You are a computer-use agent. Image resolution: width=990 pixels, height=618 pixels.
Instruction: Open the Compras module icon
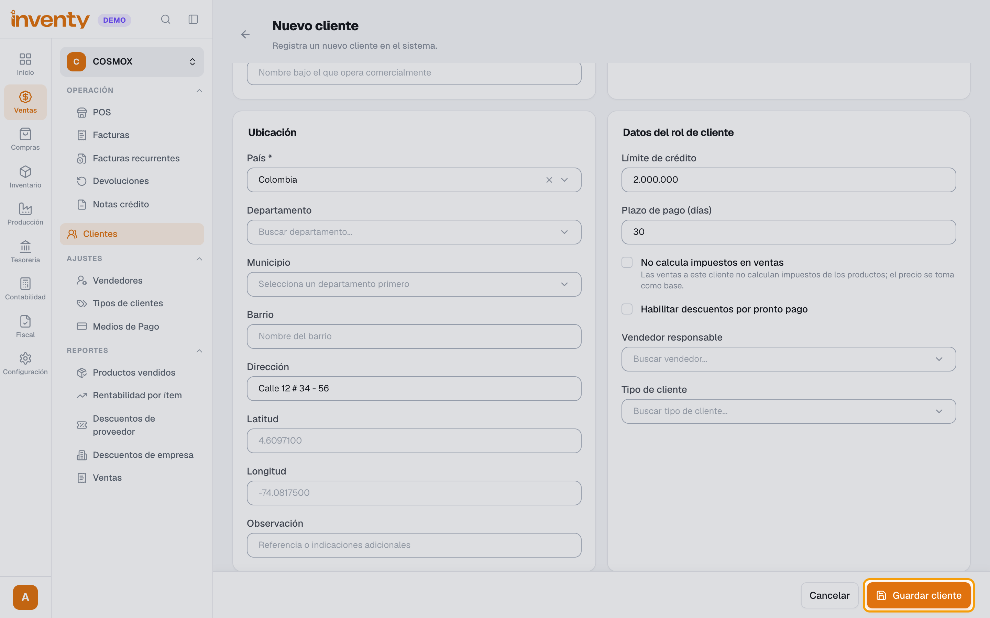[25, 139]
